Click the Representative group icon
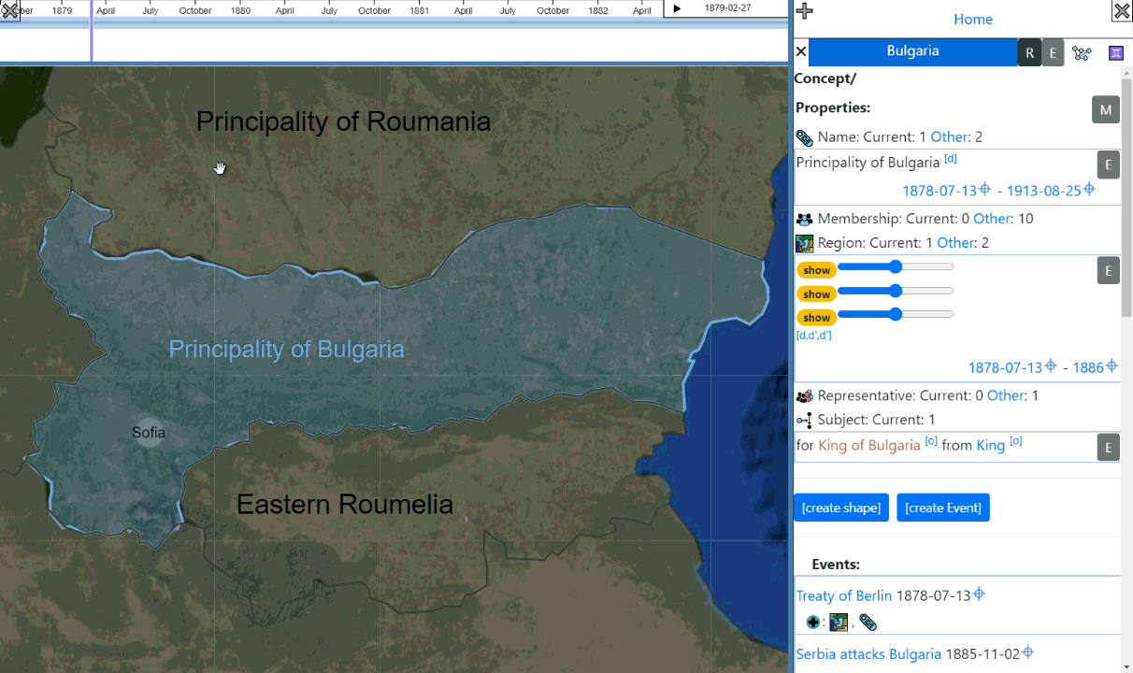The image size is (1133, 673). [804, 396]
